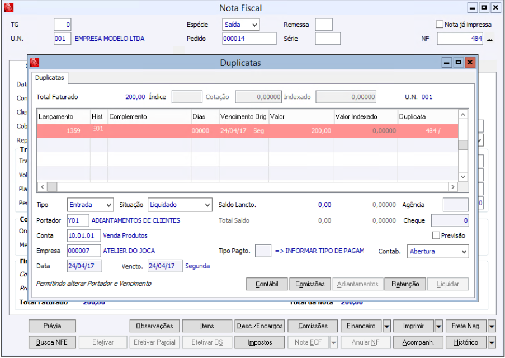Click the arrow next to Imprimir button

coord(438,326)
